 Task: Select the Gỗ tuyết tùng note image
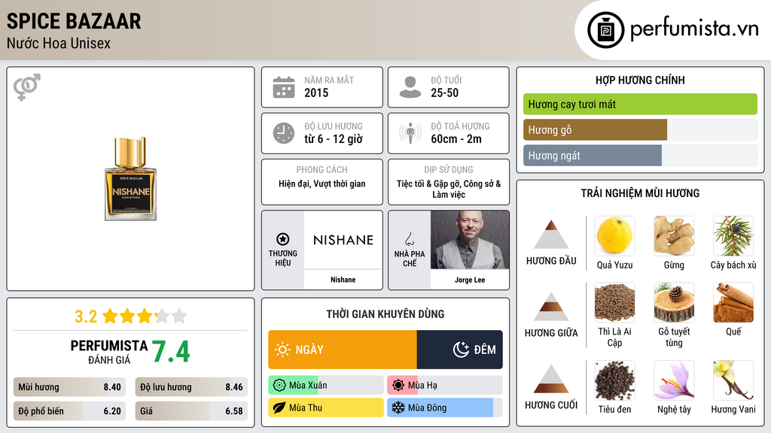674,302
